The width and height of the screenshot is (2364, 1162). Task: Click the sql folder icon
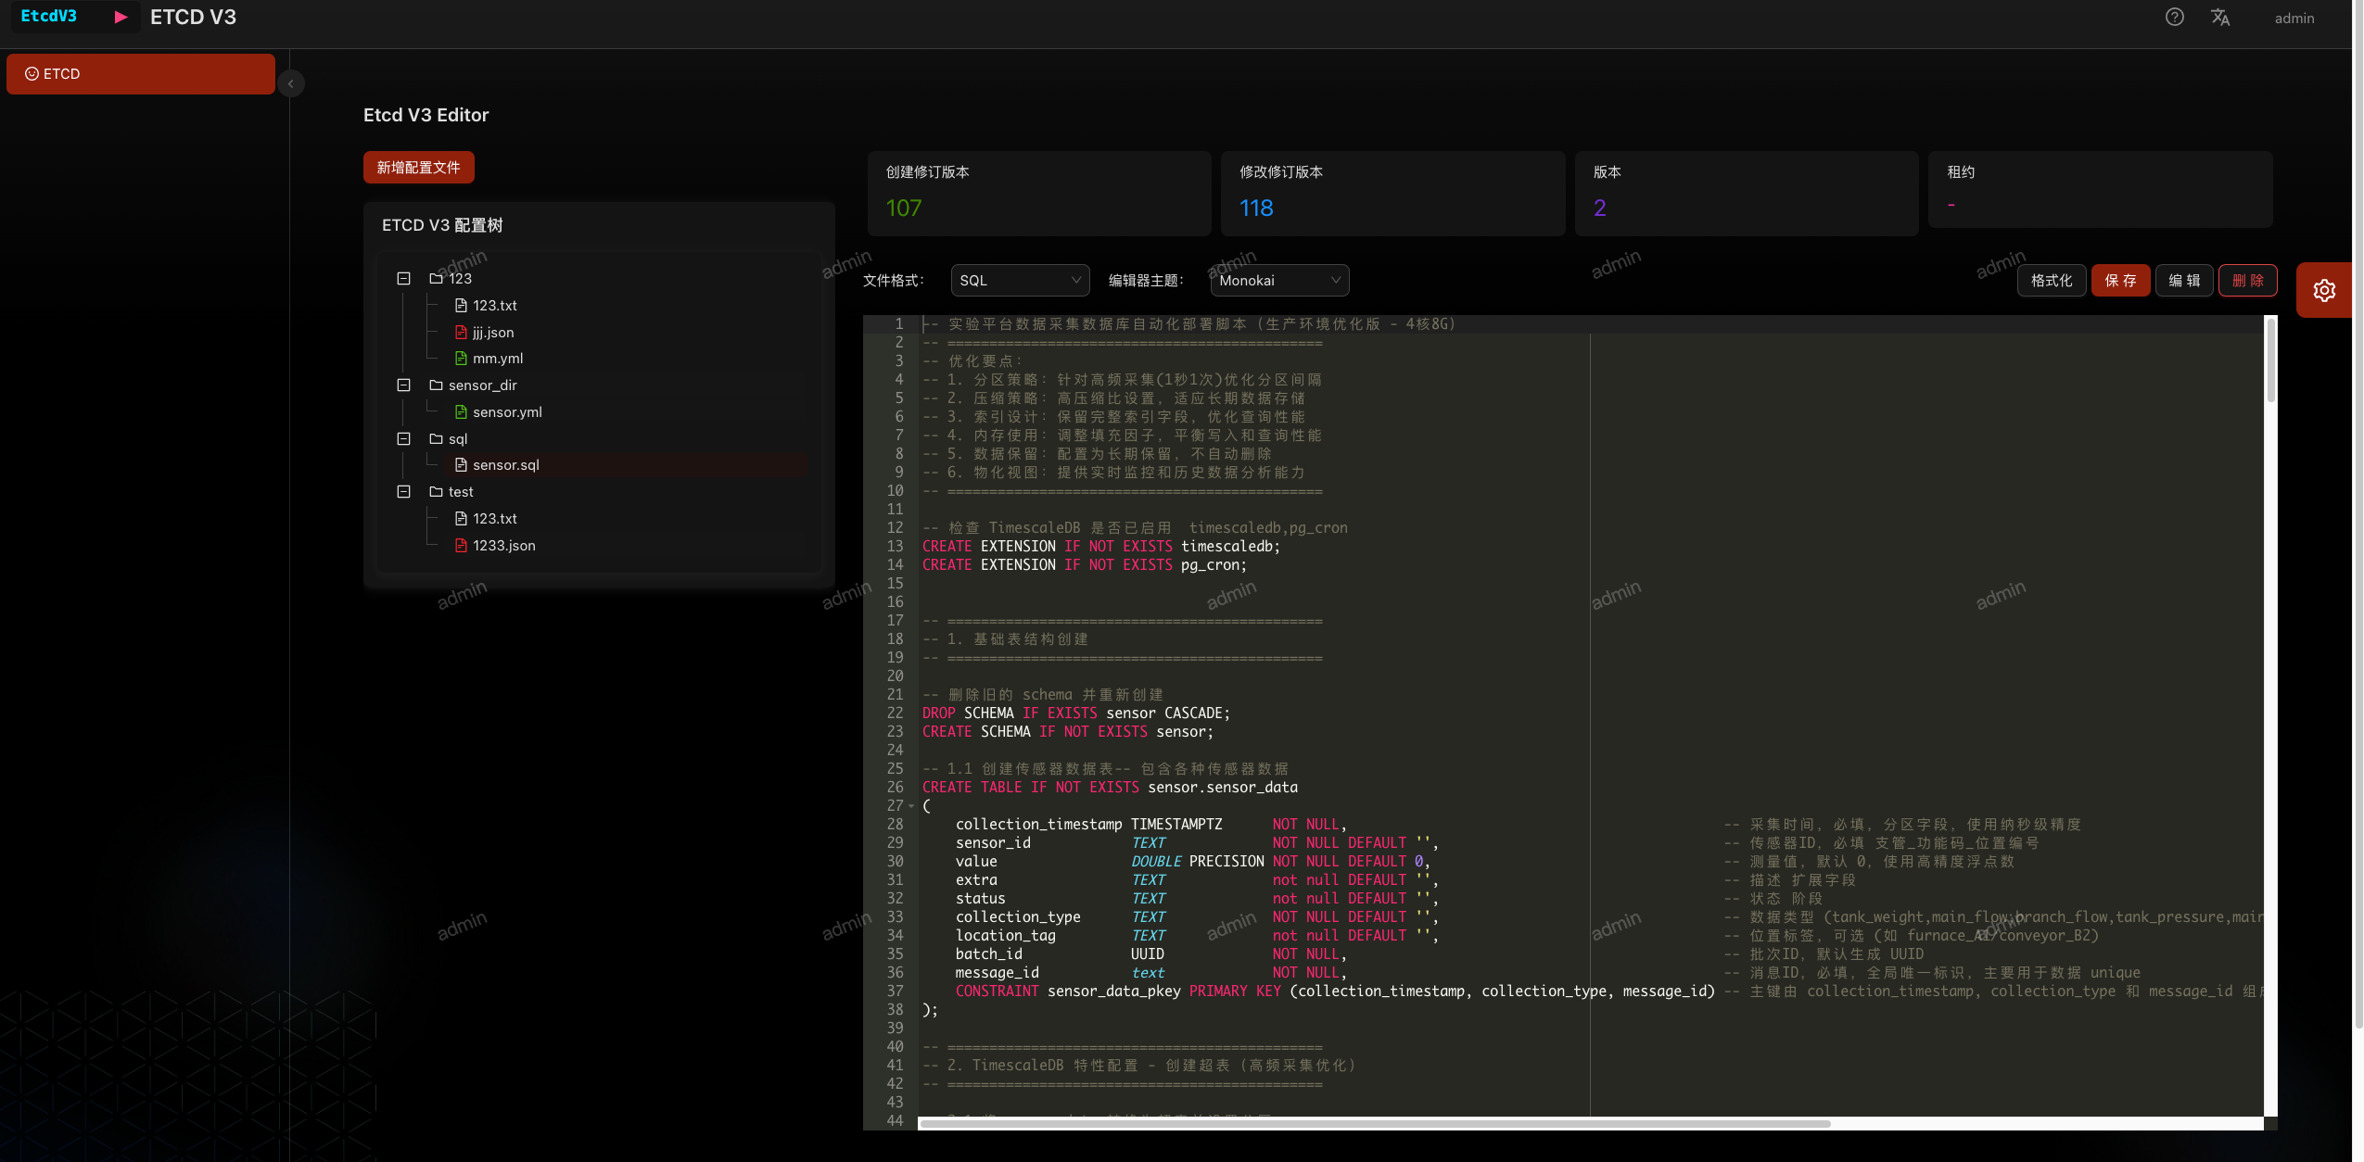[x=436, y=438]
